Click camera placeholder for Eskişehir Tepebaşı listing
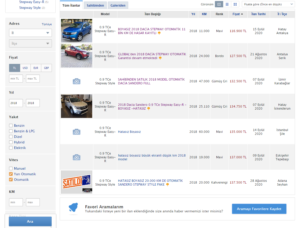Screen dimensions: 297x228 [77, 157]
